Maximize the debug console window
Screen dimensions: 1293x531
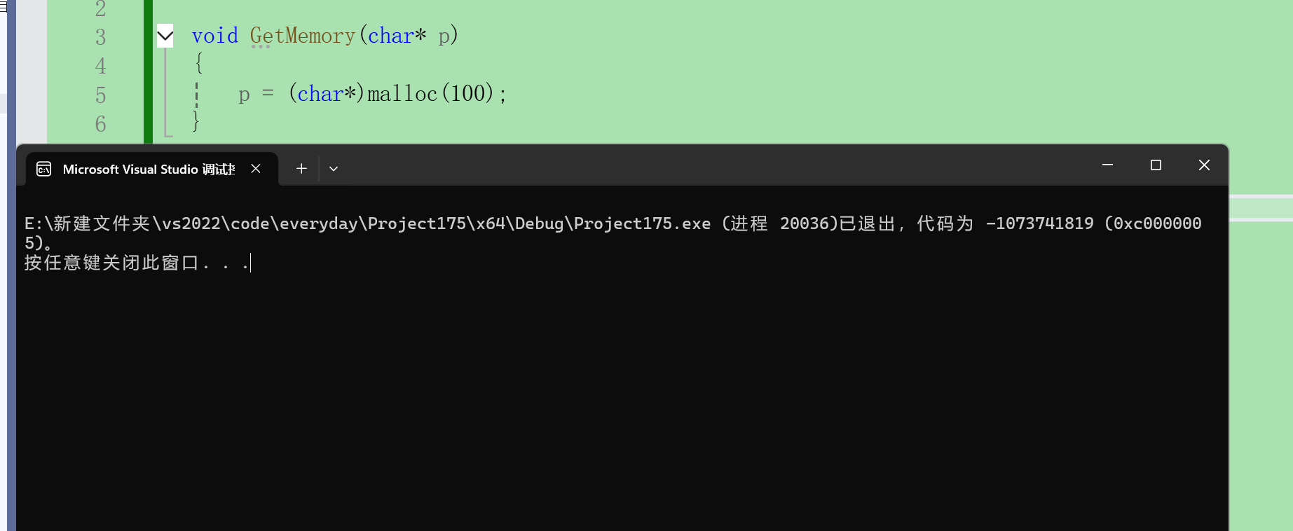1156,165
